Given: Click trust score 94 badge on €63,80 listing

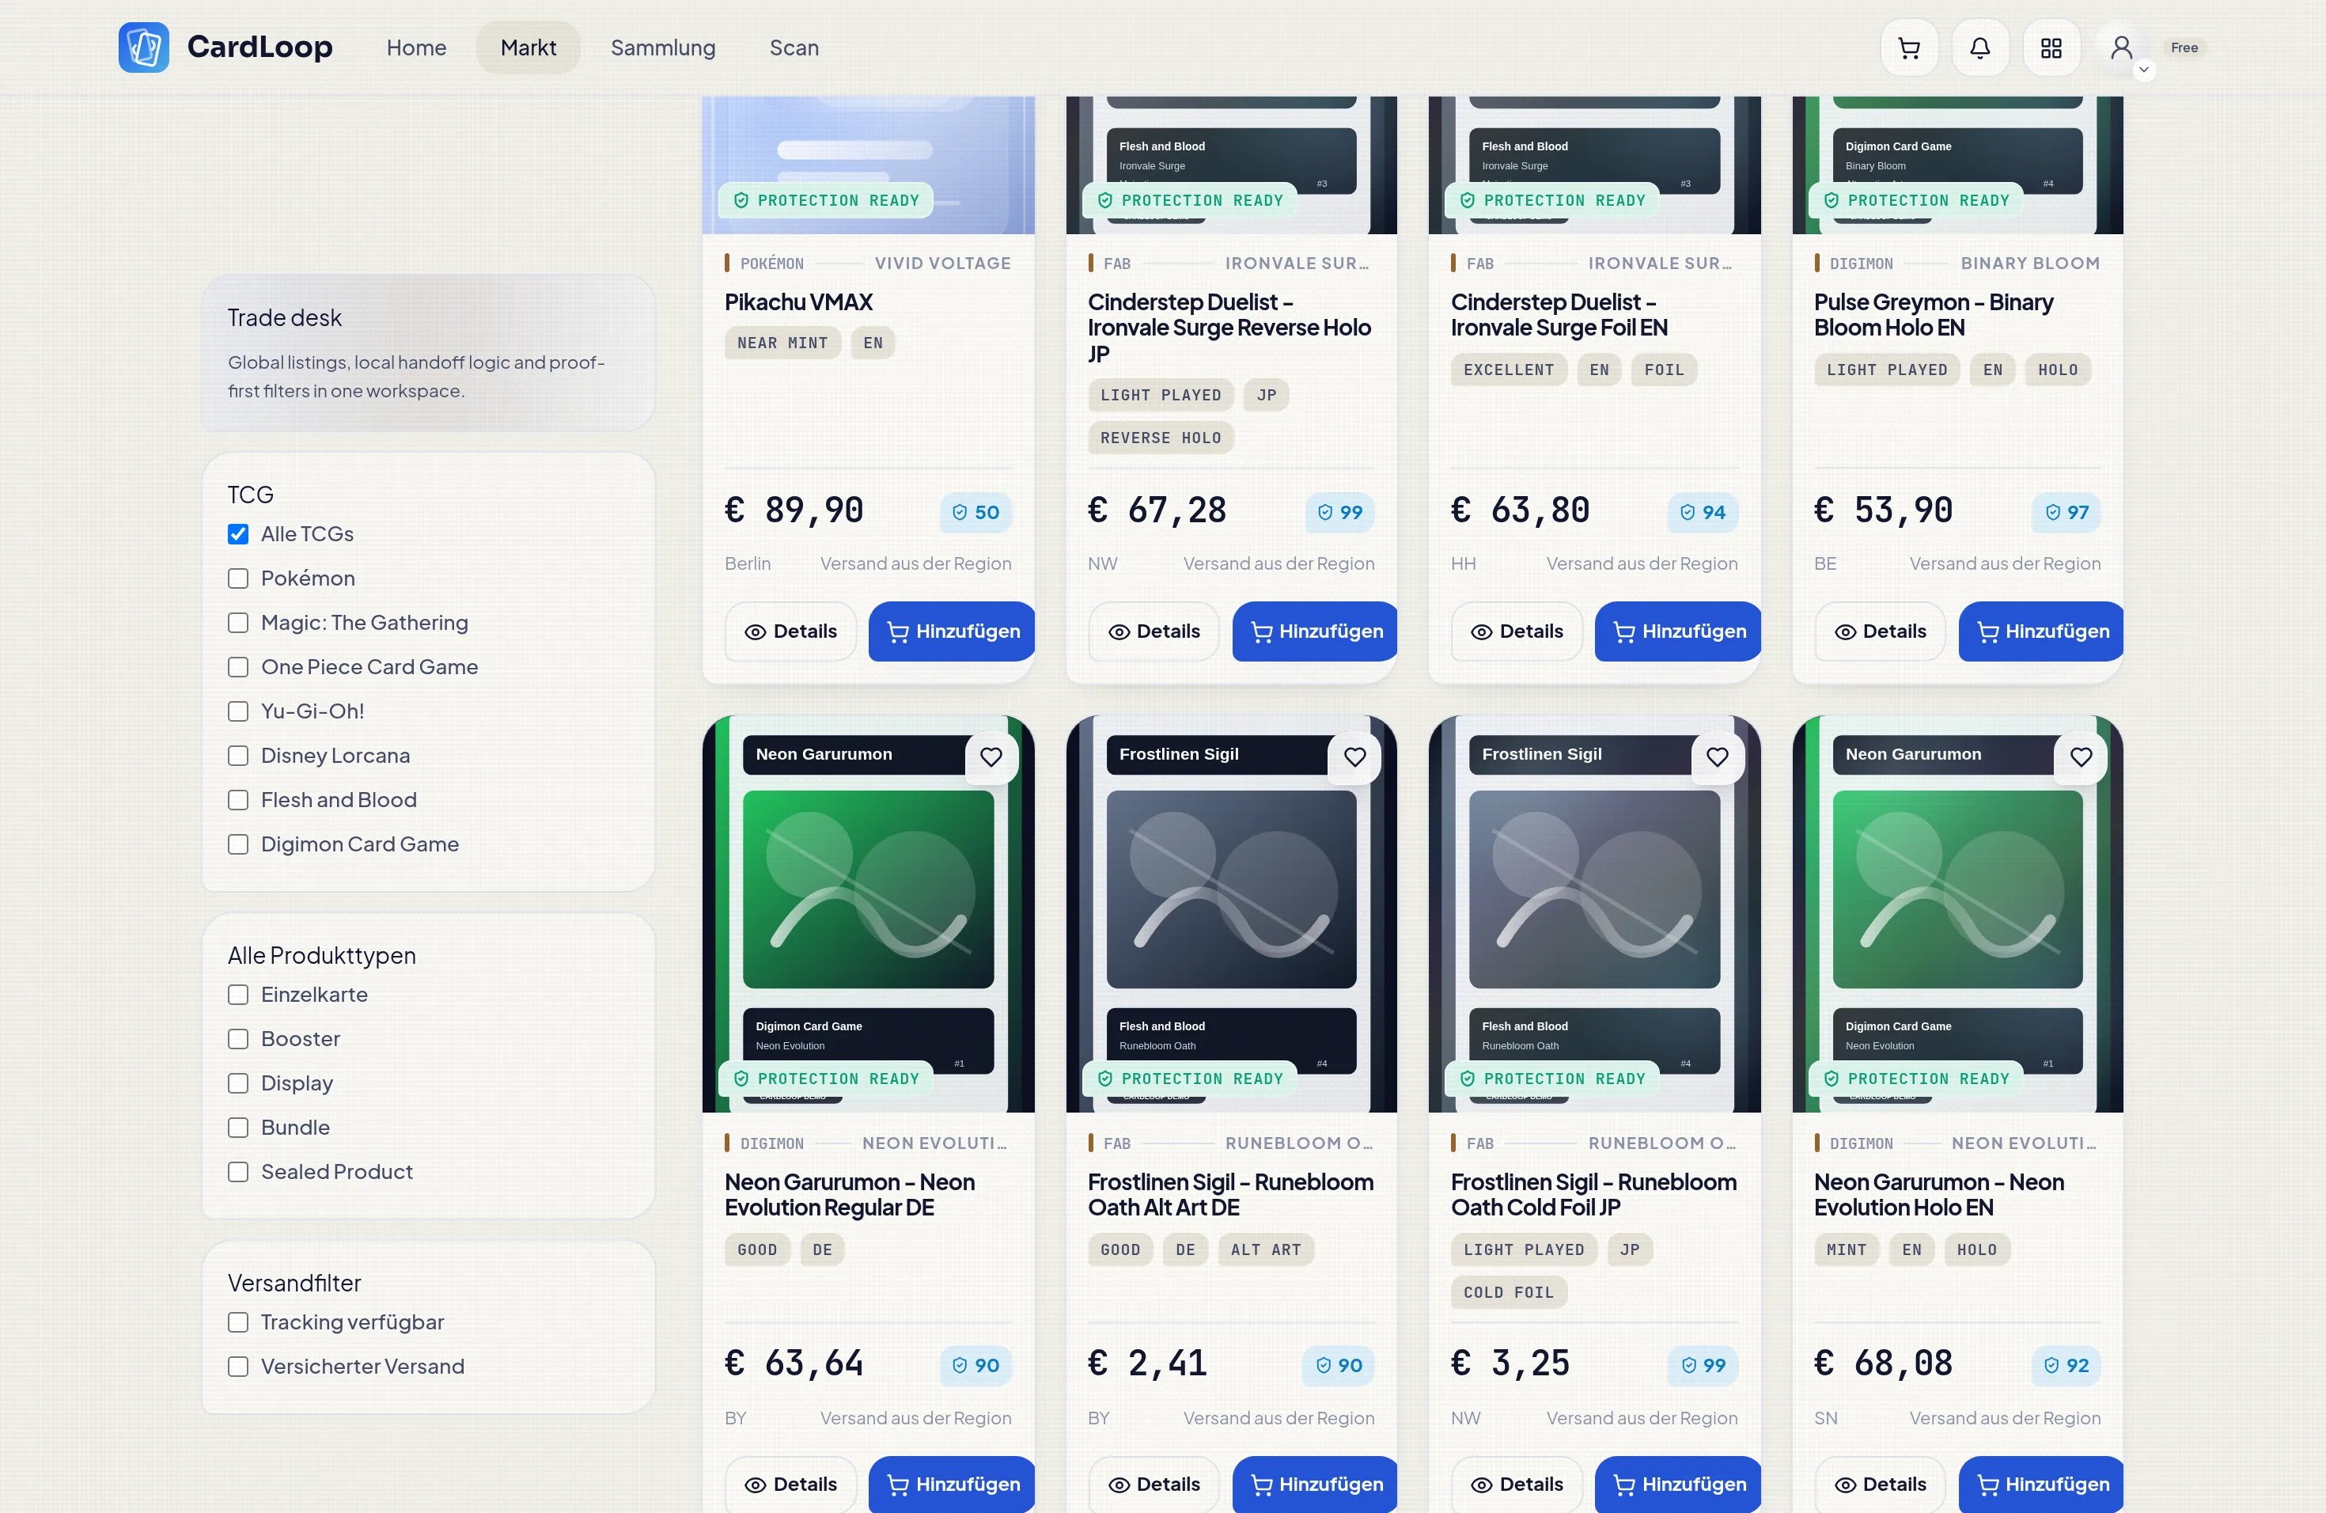Looking at the screenshot, I should pos(1703,512).
